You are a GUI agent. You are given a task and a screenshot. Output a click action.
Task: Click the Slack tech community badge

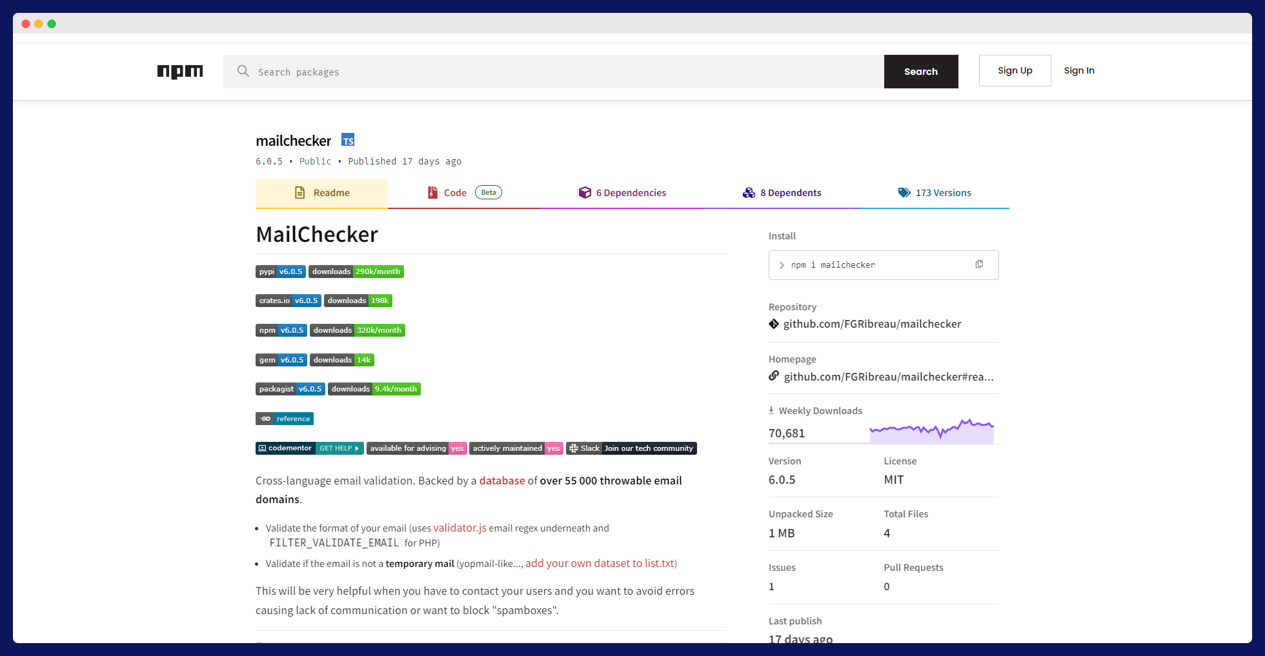tap(631, 448)
